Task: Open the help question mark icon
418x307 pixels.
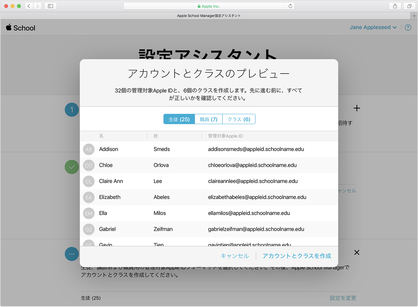Action: [408, 27]
